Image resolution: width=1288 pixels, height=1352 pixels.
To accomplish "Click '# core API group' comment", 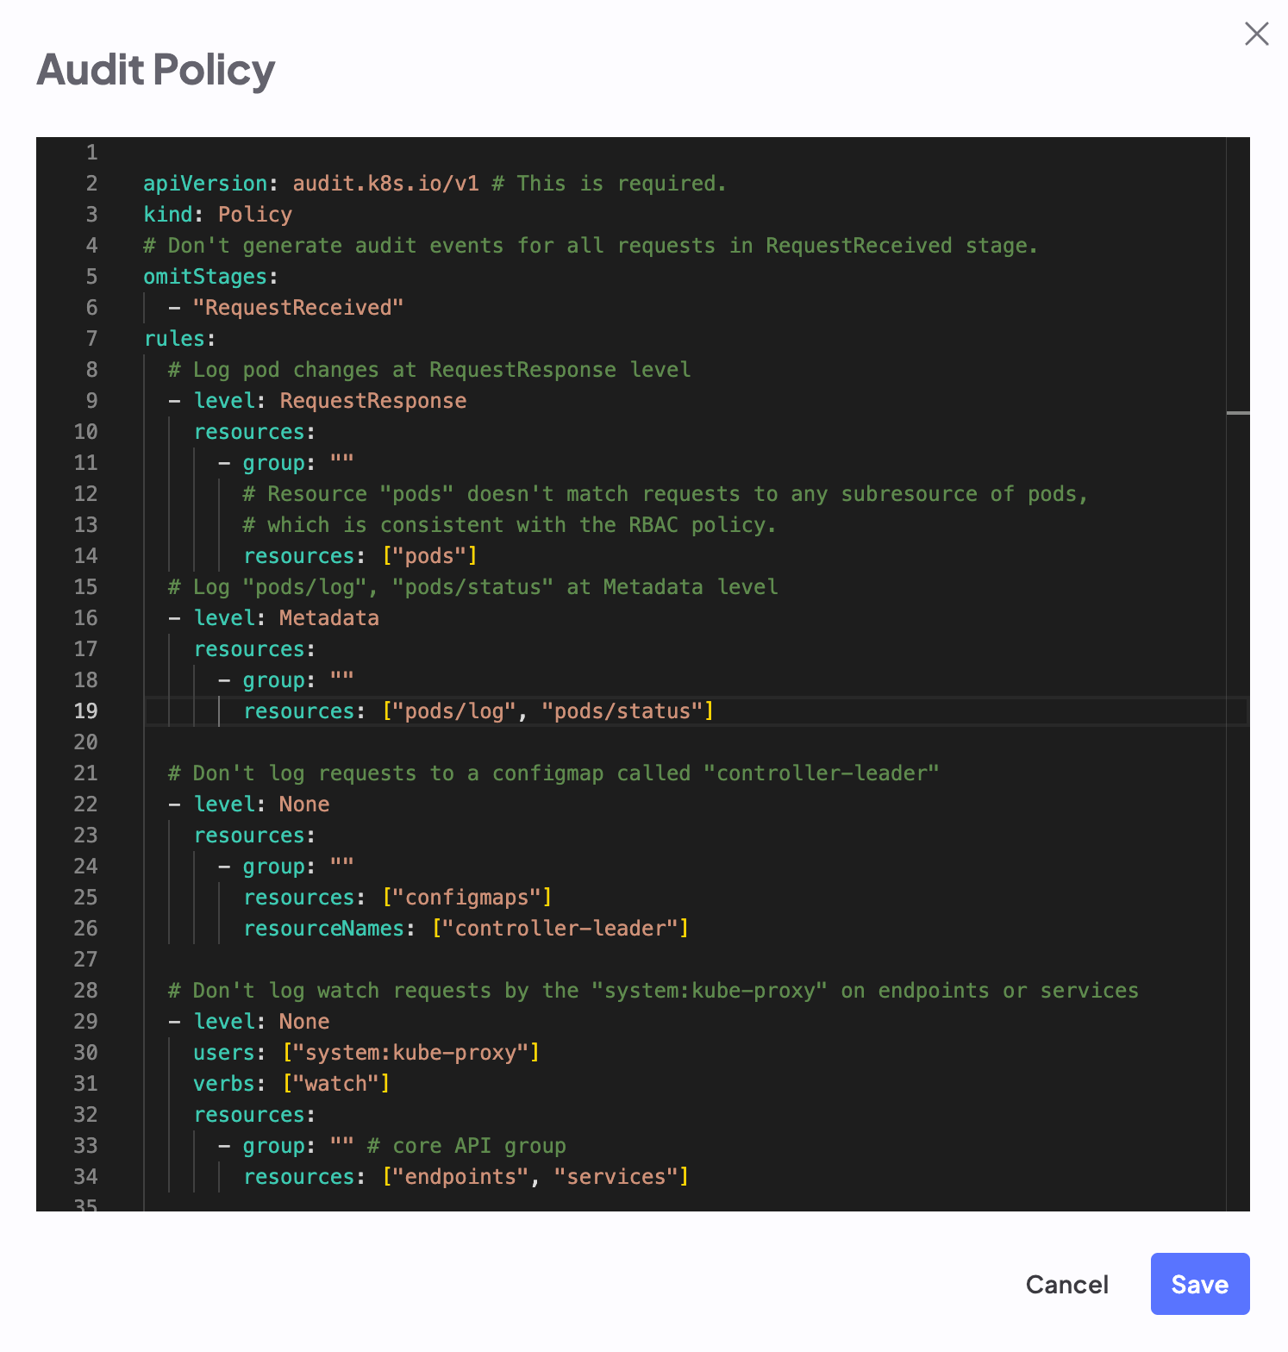I will pos(466,1146).
